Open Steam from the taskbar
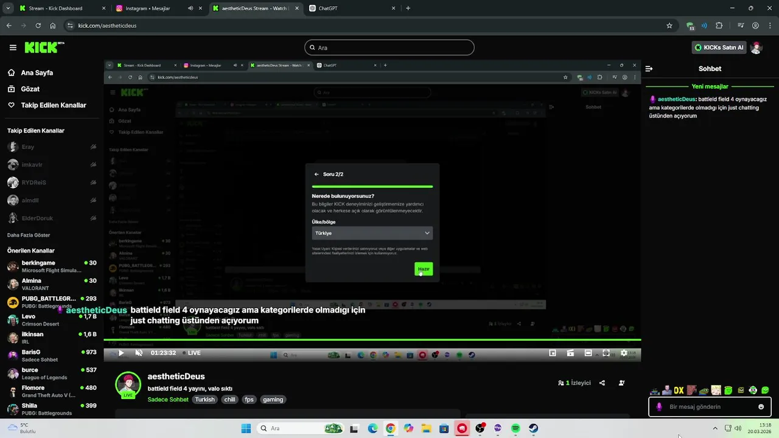 533,428
